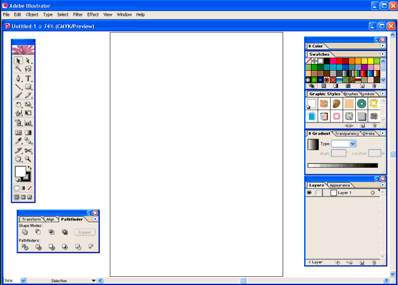Screen dimensions: 398x285
Task: Pick the pure red swatch
Action: click(339, 61)
